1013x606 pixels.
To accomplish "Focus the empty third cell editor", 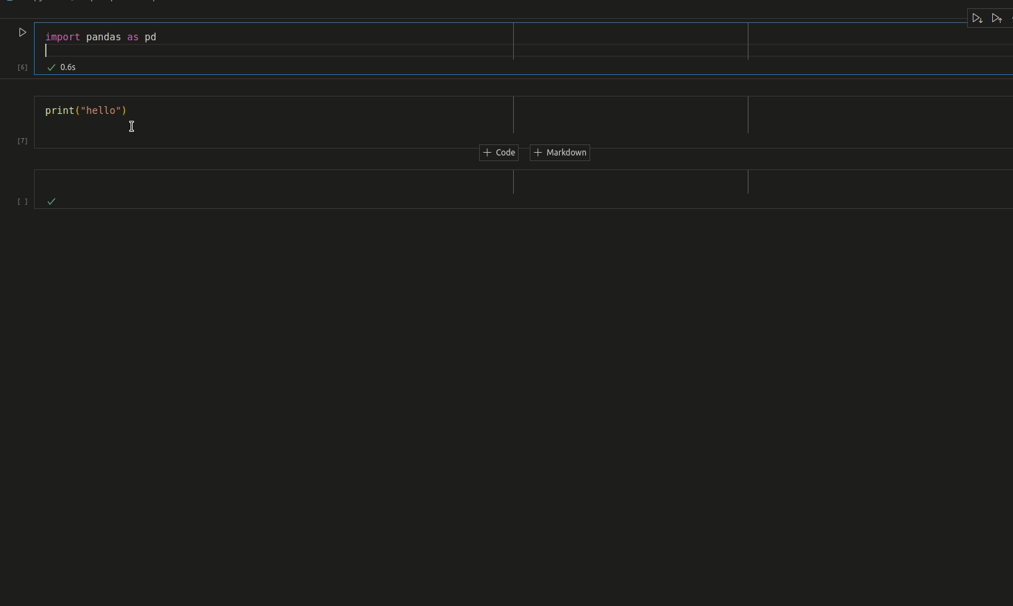I will pos(524,182).
